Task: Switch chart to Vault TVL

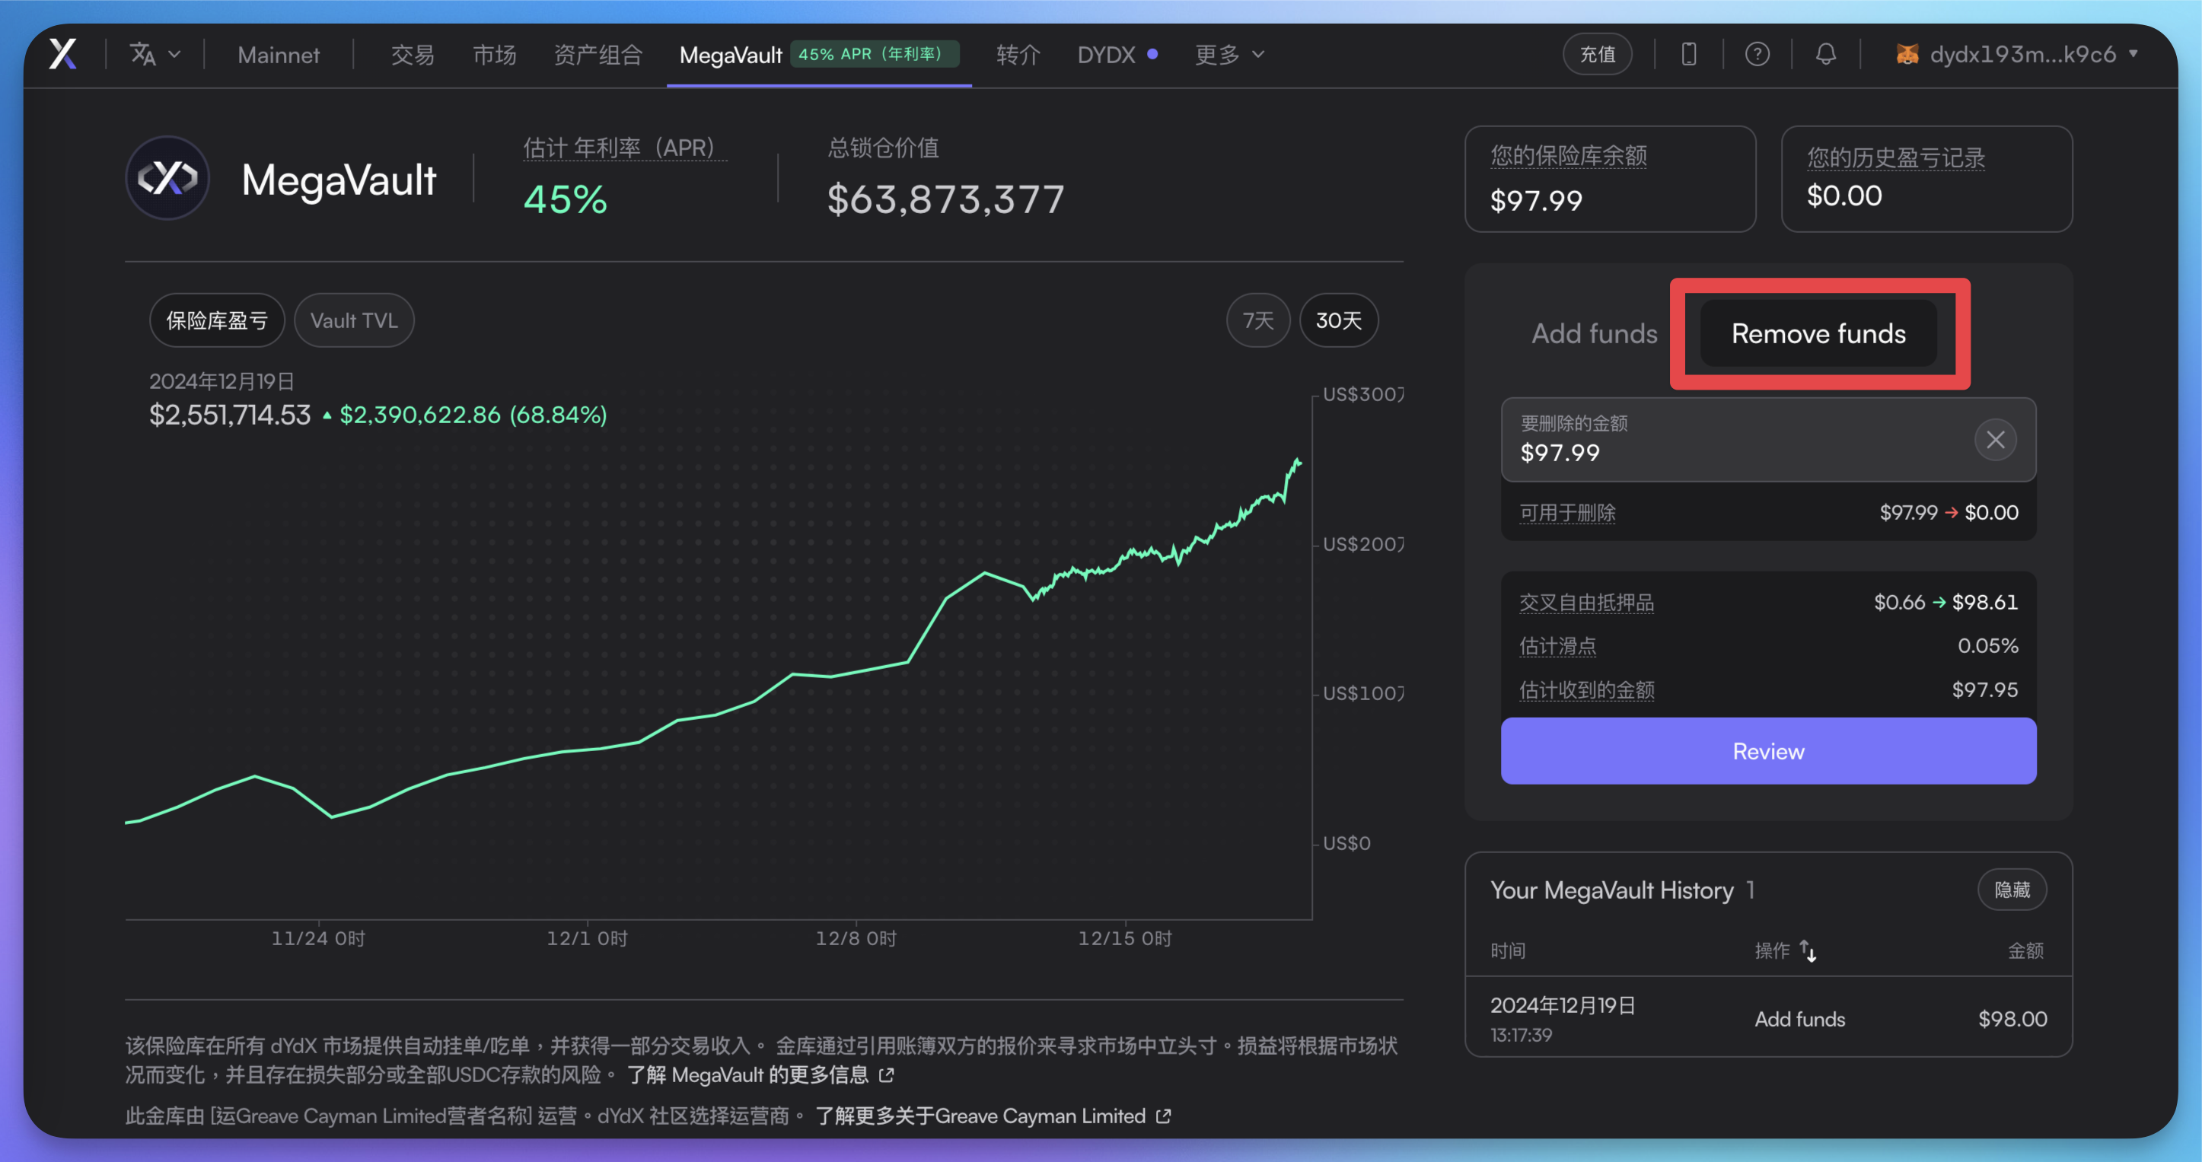Action: [x=354, y=320]
